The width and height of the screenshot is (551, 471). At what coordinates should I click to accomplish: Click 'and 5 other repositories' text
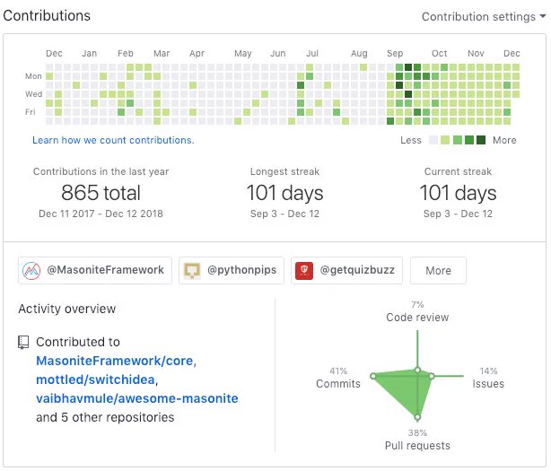[x=105, y=417]
